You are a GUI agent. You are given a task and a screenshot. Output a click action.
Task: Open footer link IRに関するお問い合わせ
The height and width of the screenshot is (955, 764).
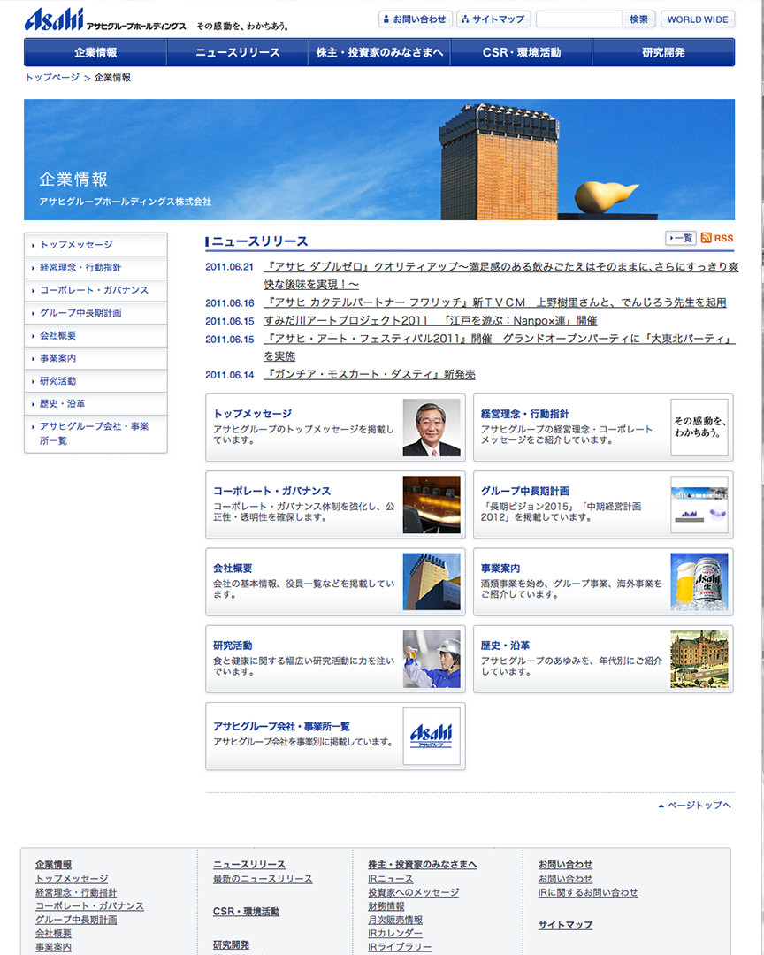click(588, 892)
